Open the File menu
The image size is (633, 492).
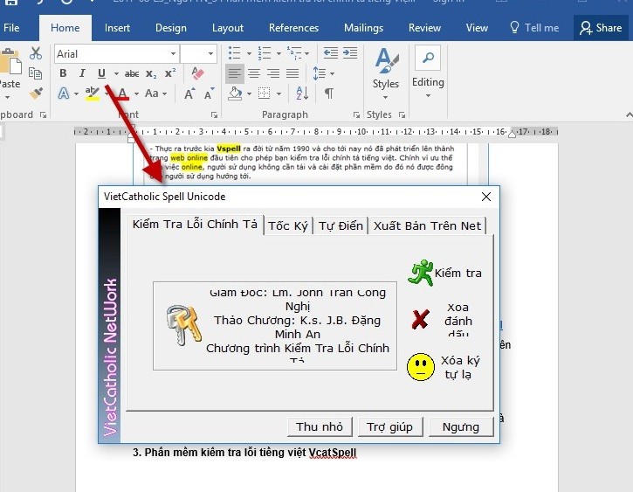pyautogui.click(x=11, y=28)
